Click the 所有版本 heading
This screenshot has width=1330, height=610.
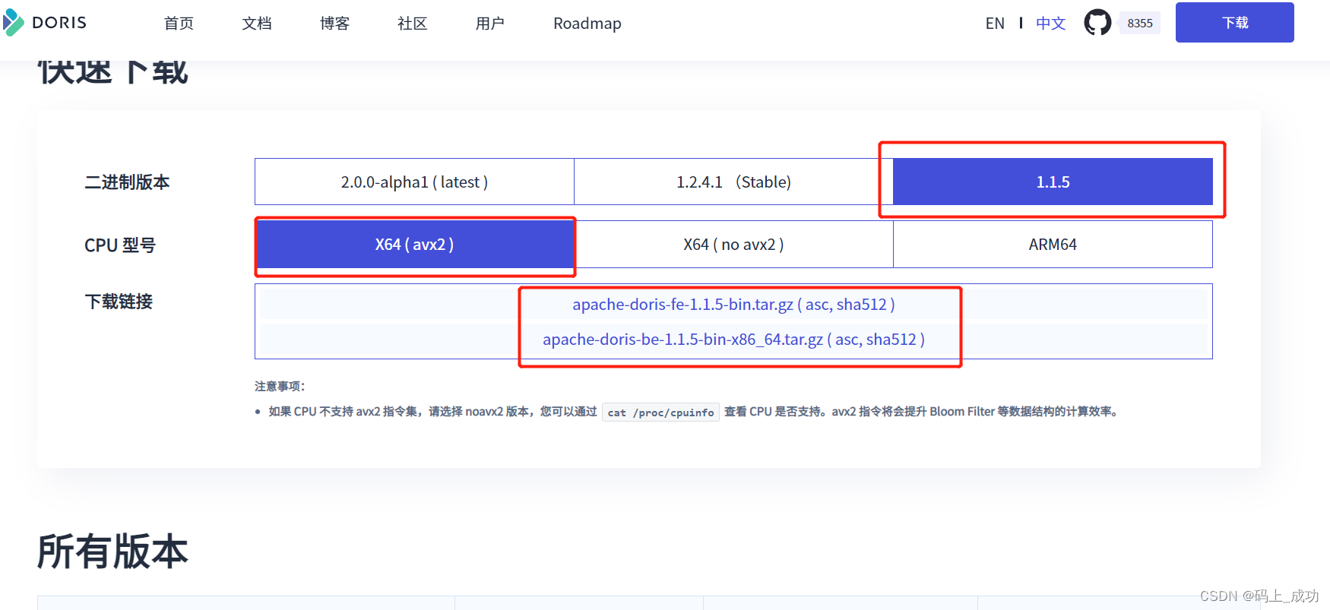click(112, 551)
